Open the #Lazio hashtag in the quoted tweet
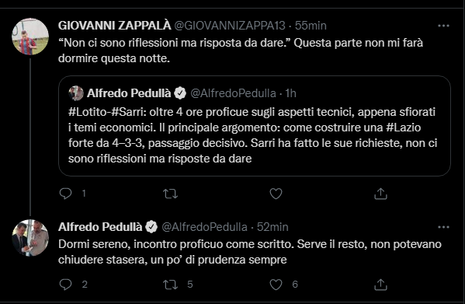The width and height of the screenshot is (465, 304). click(x=404, y=128)
